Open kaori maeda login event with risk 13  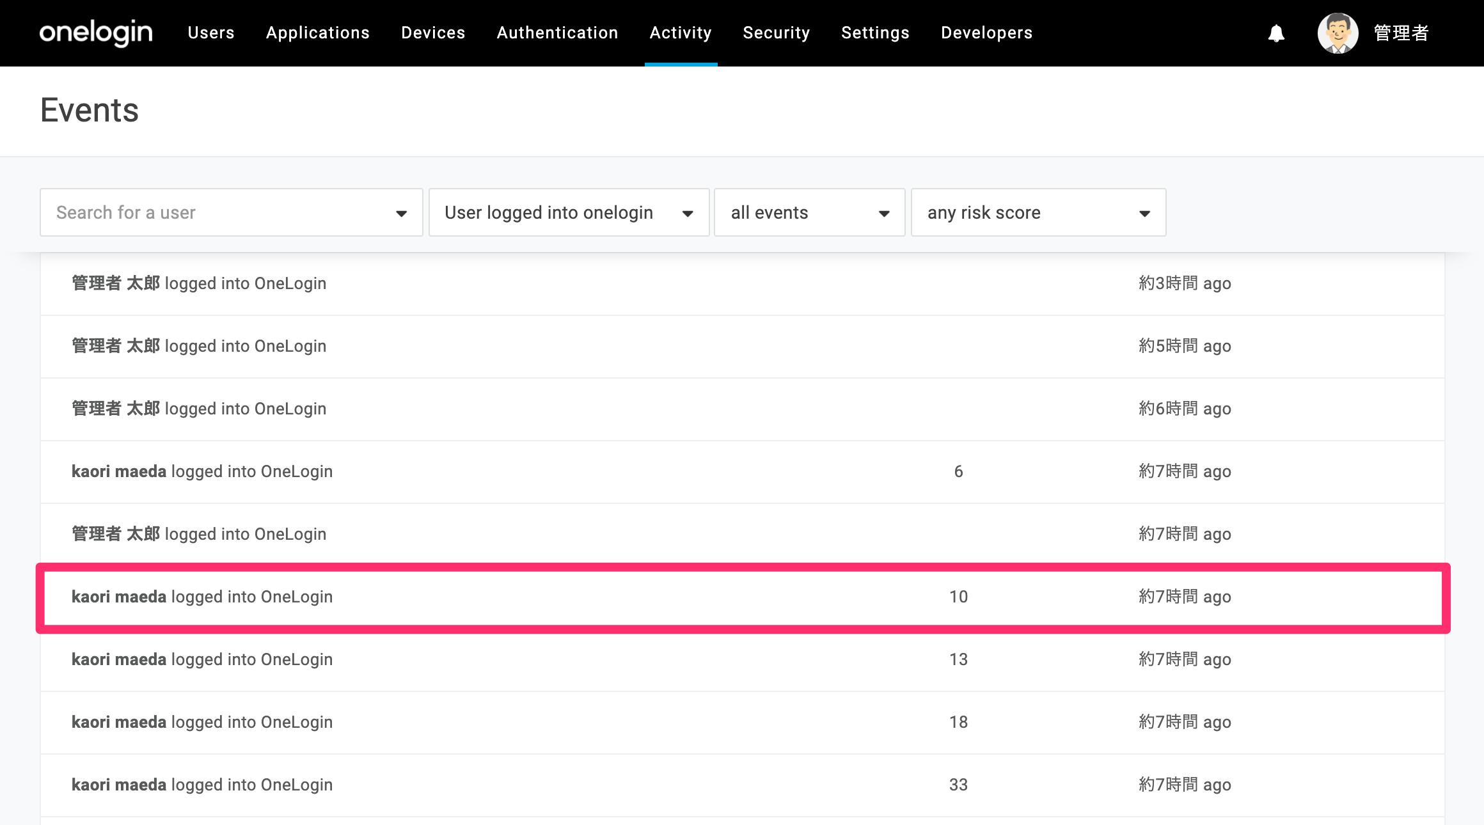click(x=742, y=659)
